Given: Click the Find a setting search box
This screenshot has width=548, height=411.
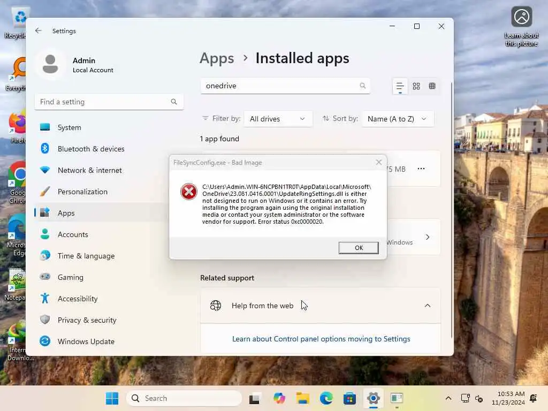Looking at the screenshot, I should pyautogui.click(x=109, y=102).
